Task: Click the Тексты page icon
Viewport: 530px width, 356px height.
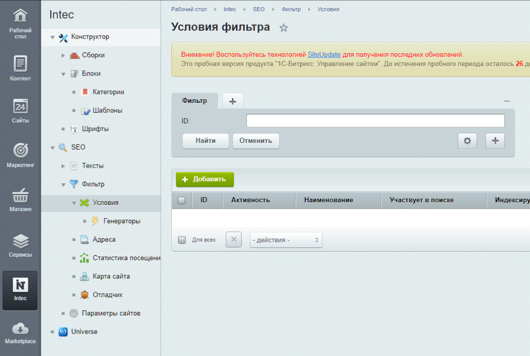Action: tap(74, 166)
